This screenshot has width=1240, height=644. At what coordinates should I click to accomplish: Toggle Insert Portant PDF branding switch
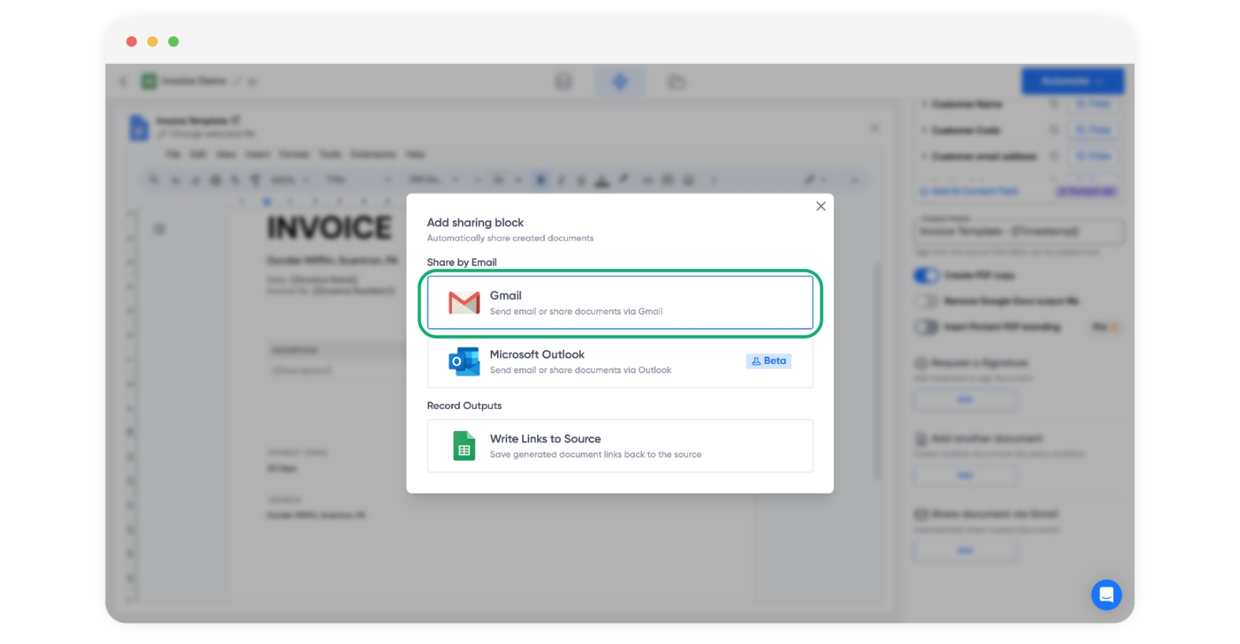tap(926, 327)
